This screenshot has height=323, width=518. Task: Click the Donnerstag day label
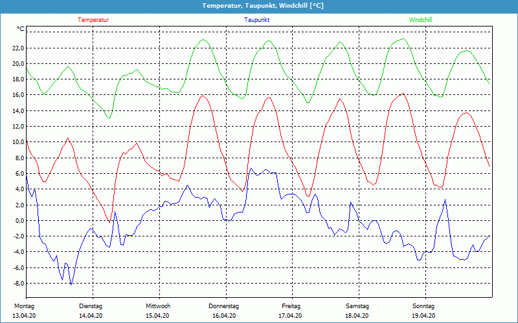223,306
